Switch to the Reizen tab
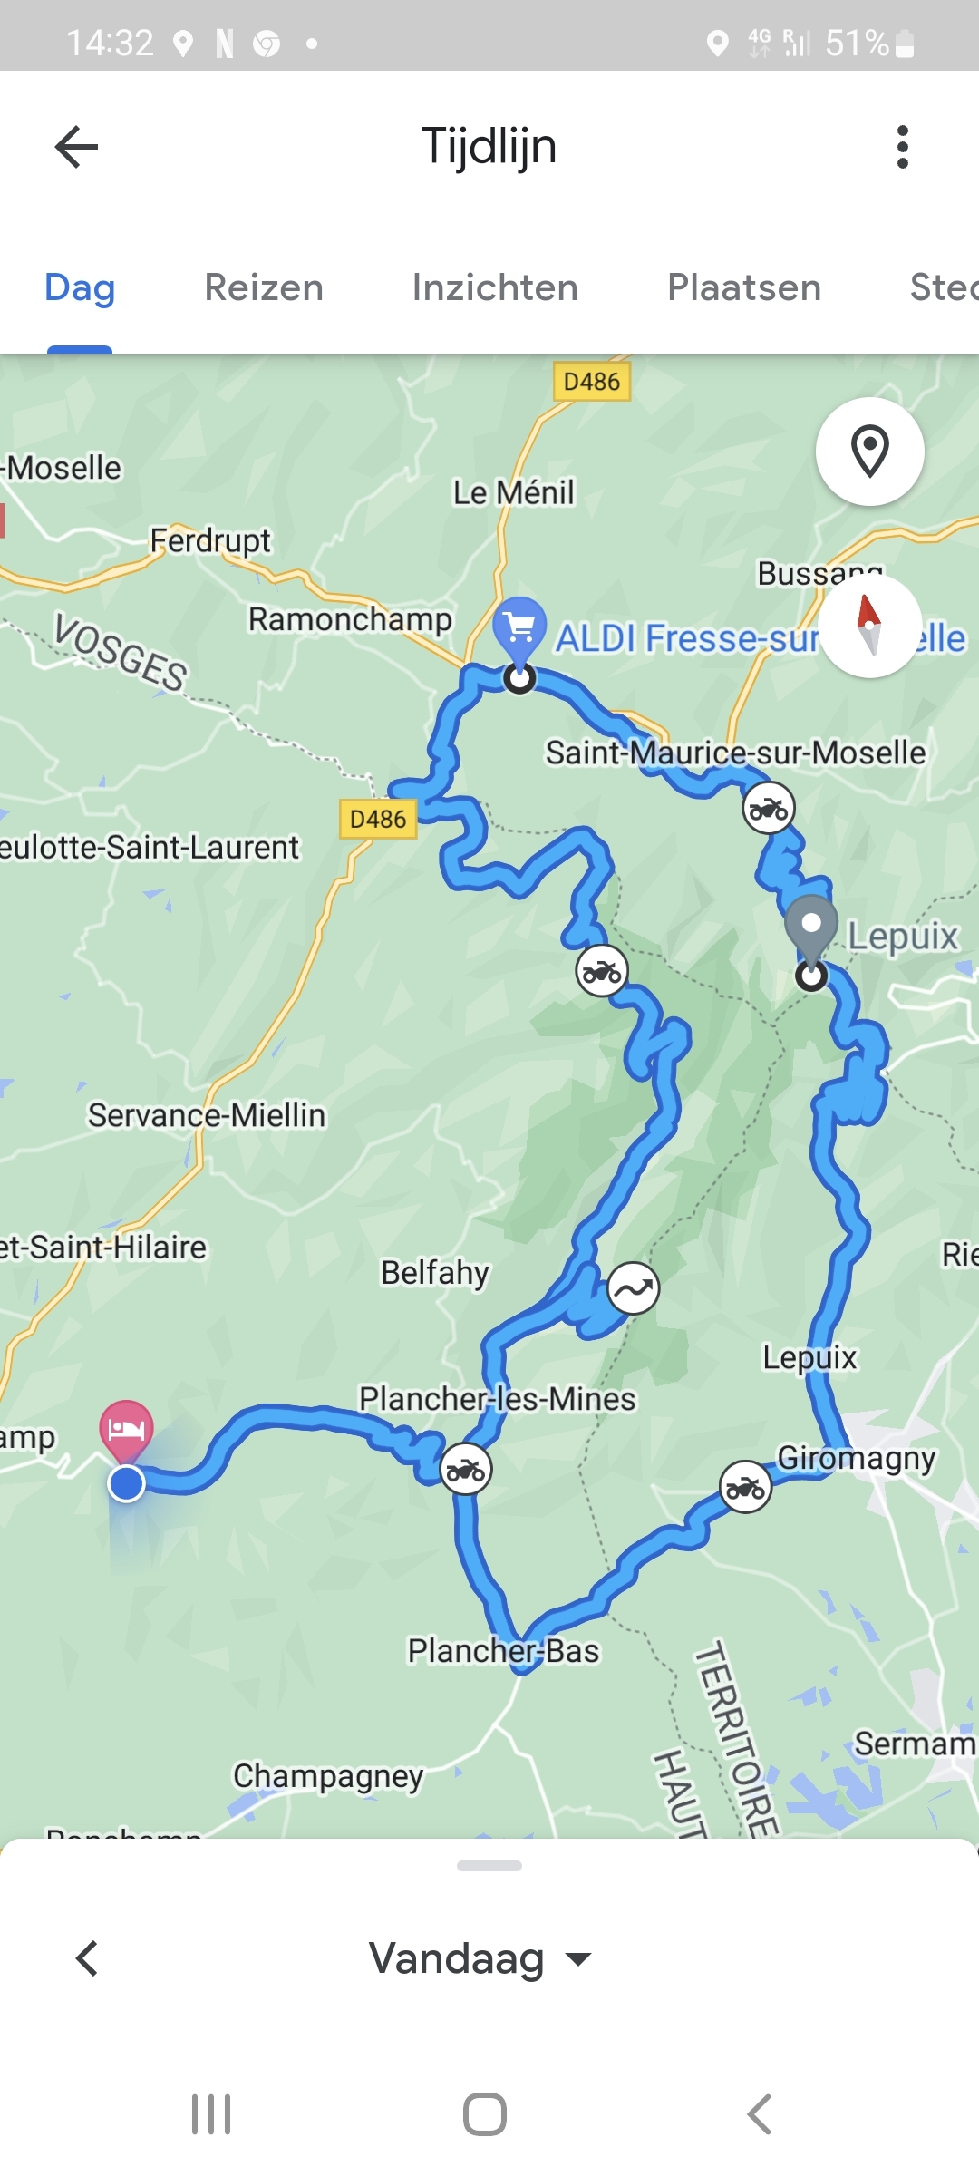Screen dimensions: 979x2176 pos(264,287)
